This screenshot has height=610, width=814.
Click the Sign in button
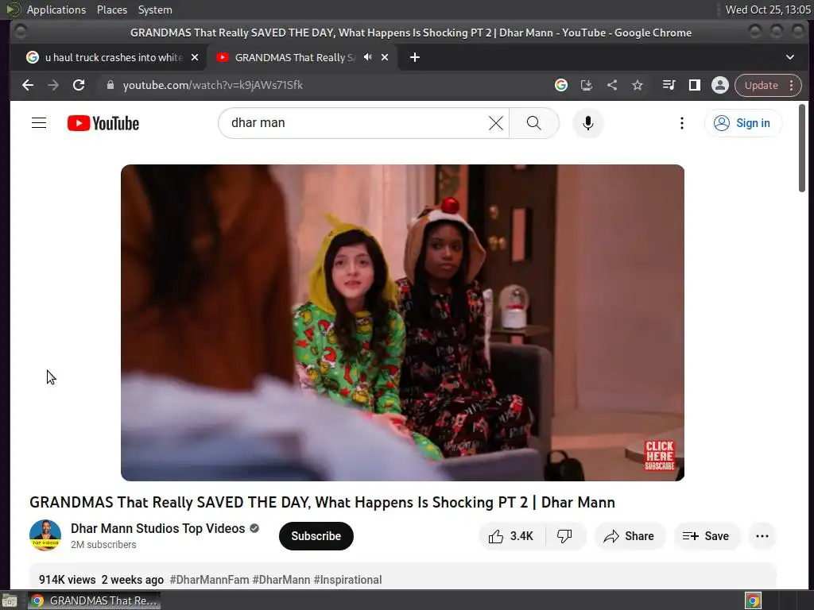point(743,123)
